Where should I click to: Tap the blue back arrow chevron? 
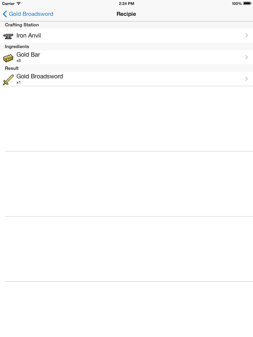tap(5, 14)
